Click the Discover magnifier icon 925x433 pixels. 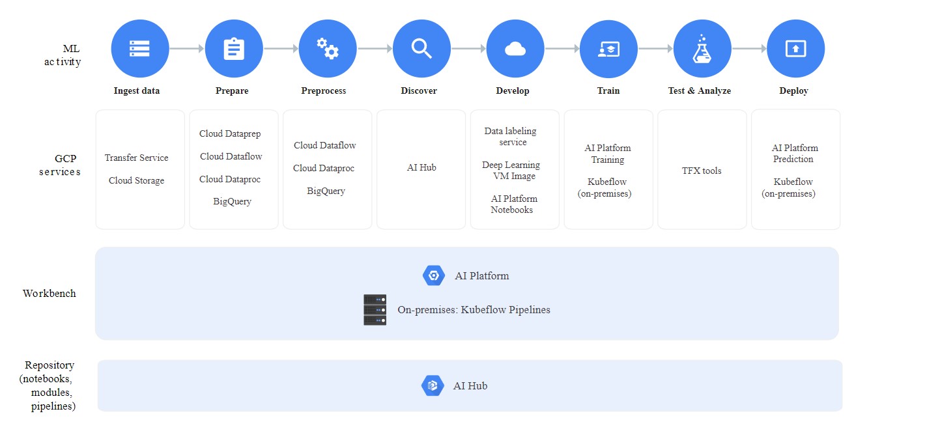421,49
